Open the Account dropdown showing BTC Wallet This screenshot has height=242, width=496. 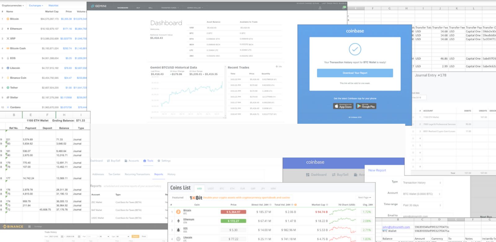[x=422, y=194]
